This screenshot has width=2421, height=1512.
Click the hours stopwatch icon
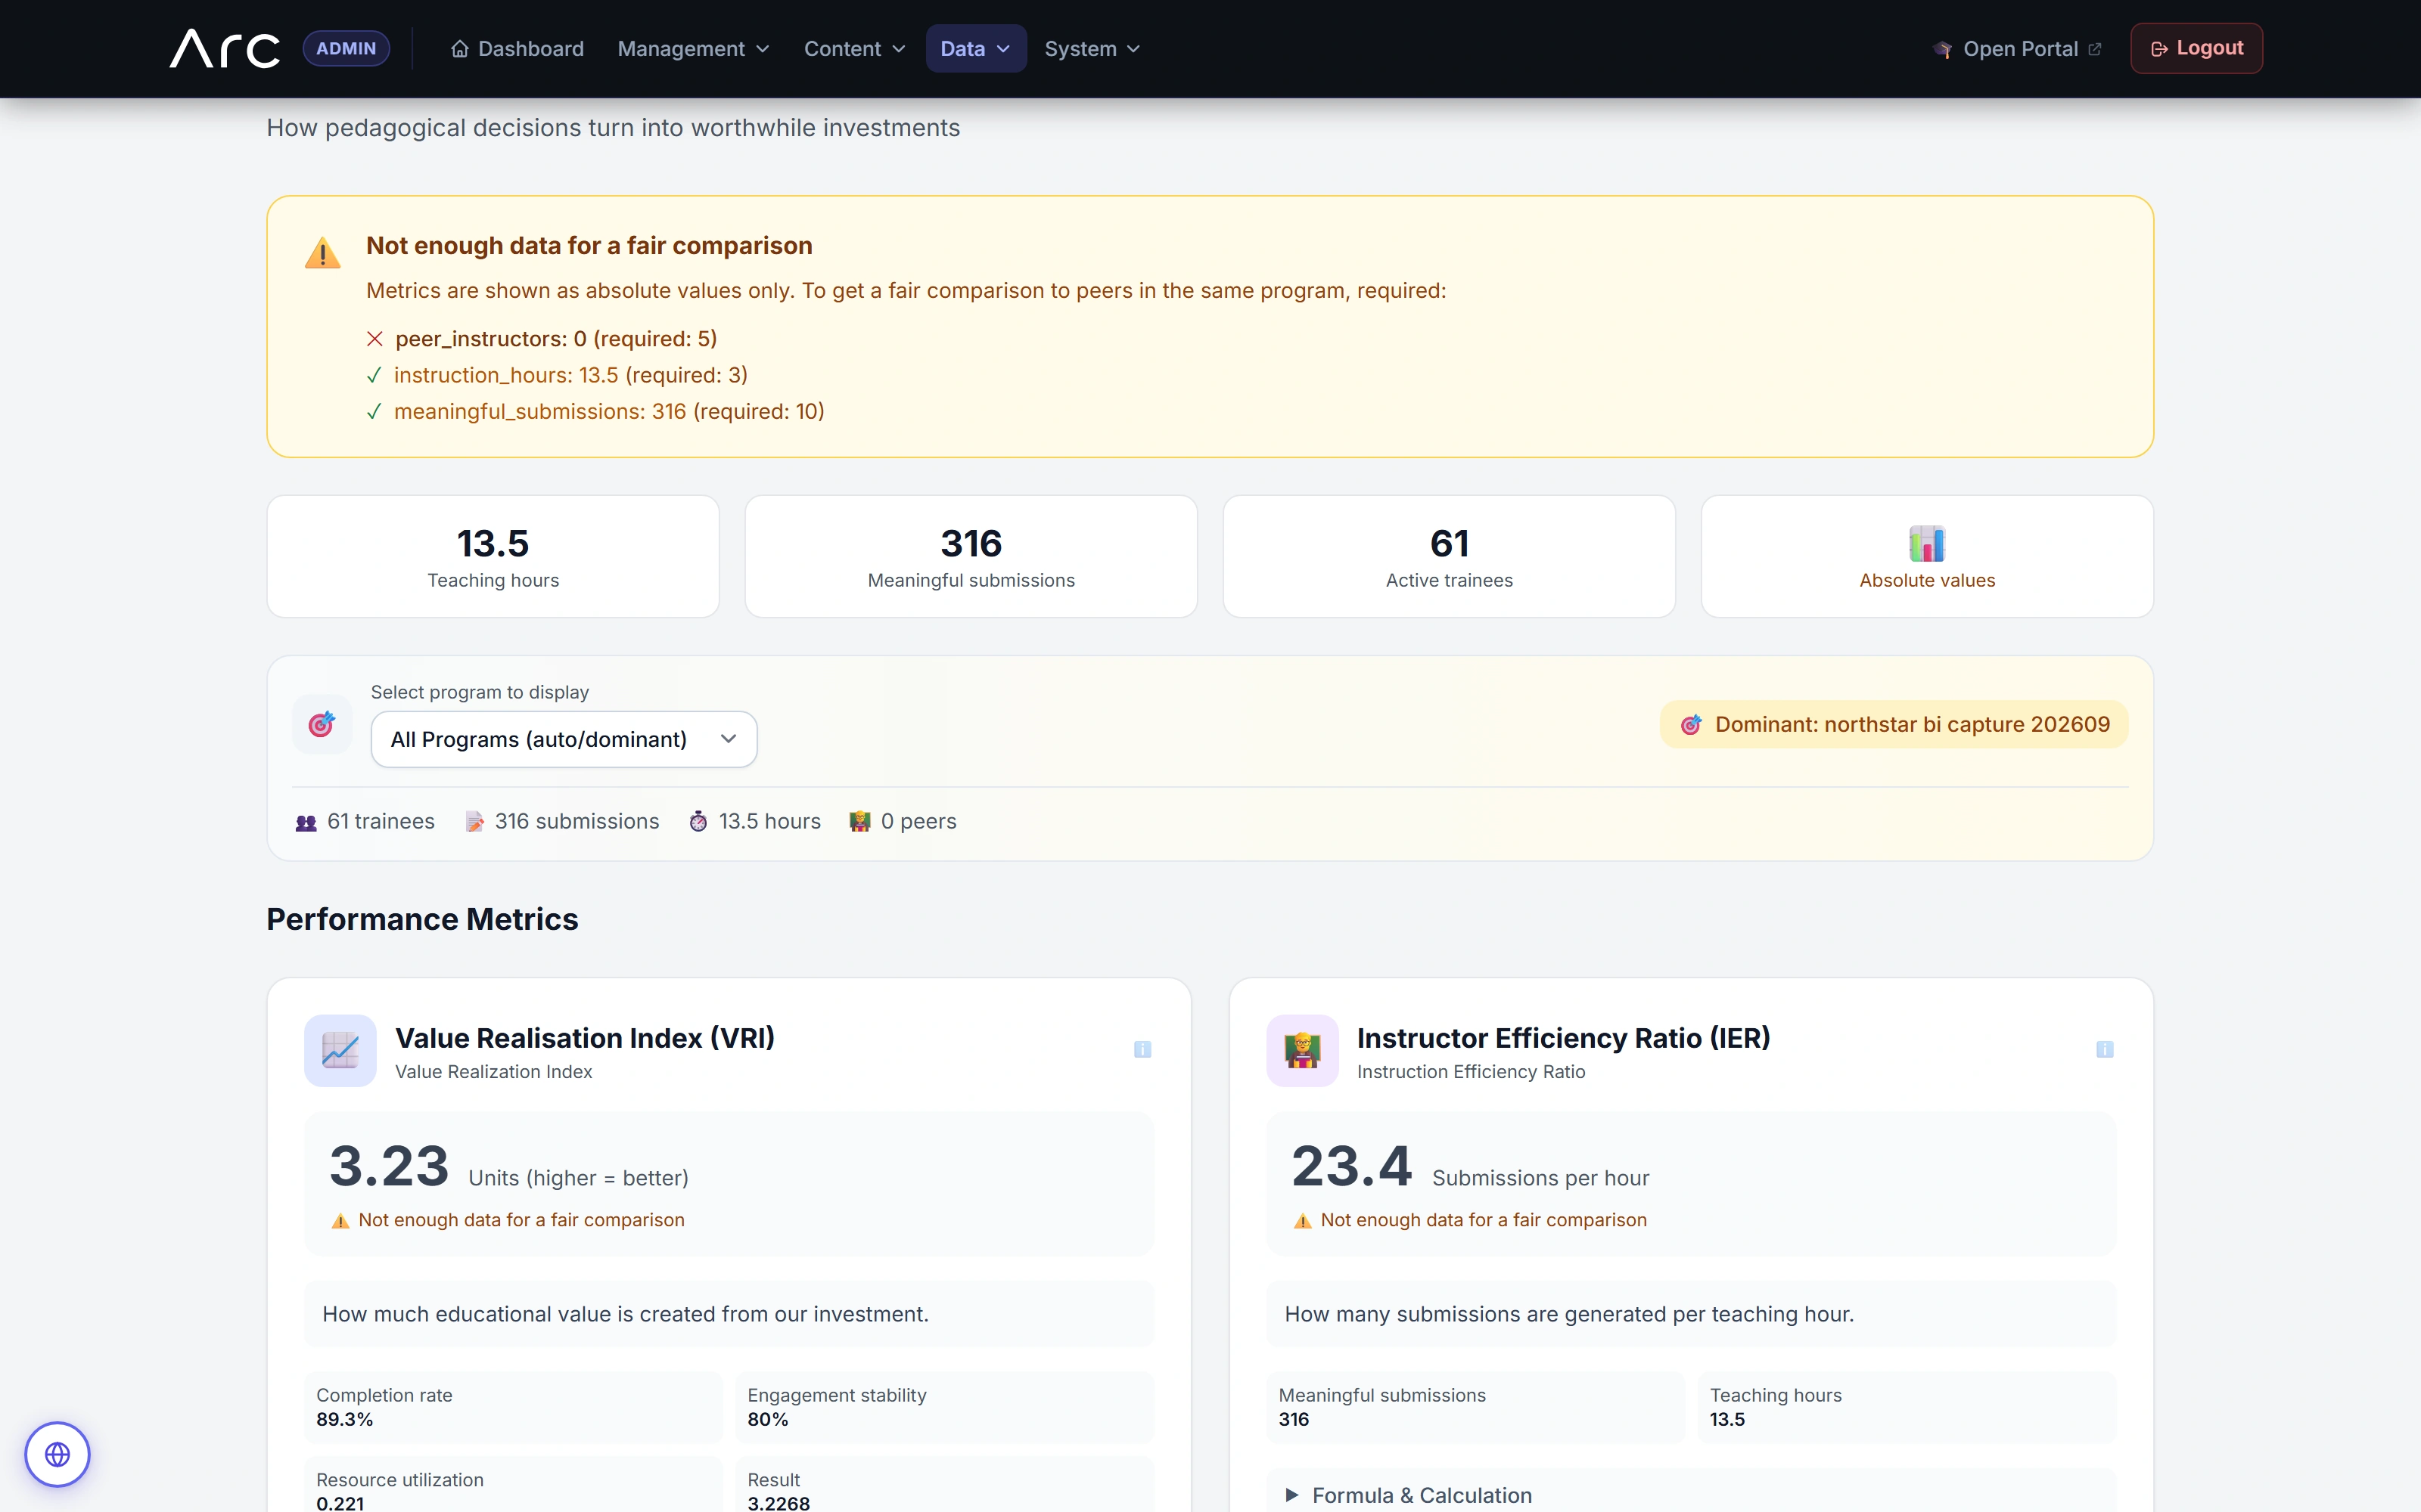pyautogui.click(x=698, y=822)
